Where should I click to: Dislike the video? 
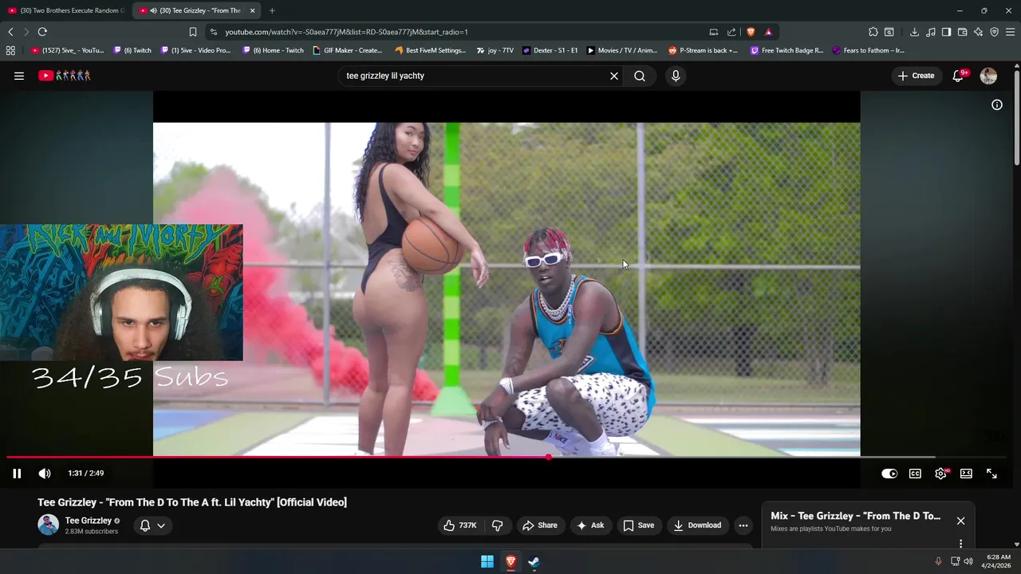pos(497,525)
